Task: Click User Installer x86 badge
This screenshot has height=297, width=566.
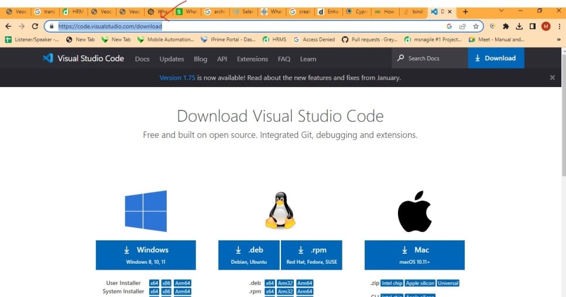Action: (166, 284)
